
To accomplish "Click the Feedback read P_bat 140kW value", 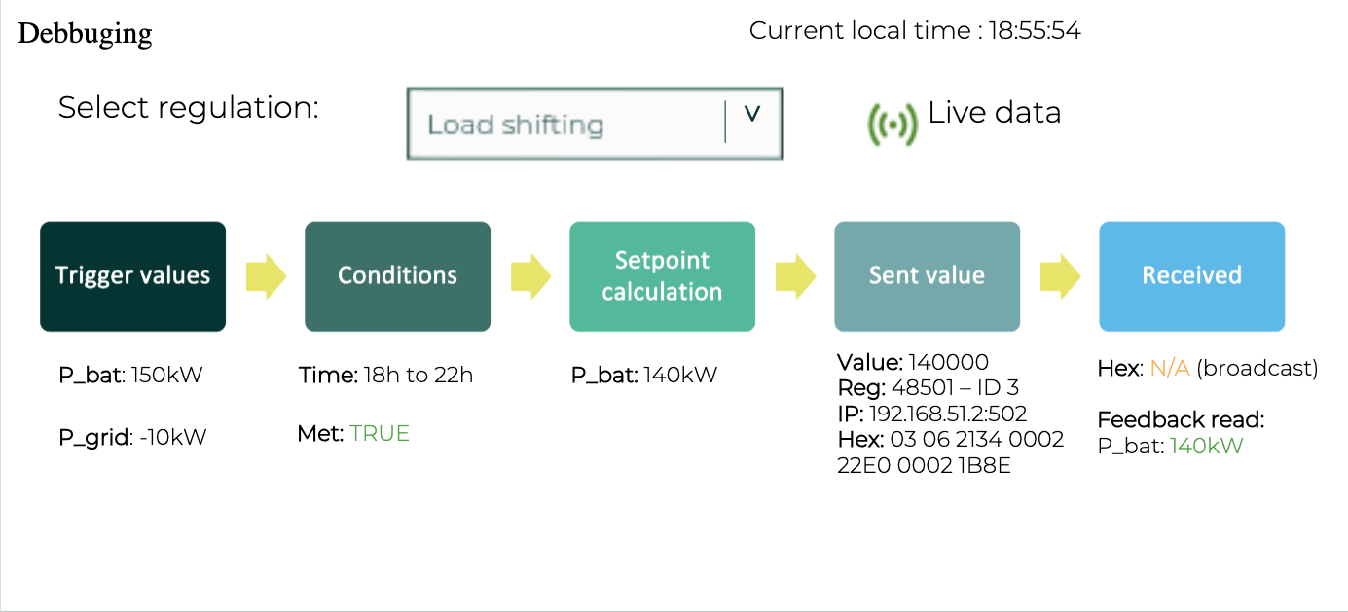I will [x=1206, y=447].
